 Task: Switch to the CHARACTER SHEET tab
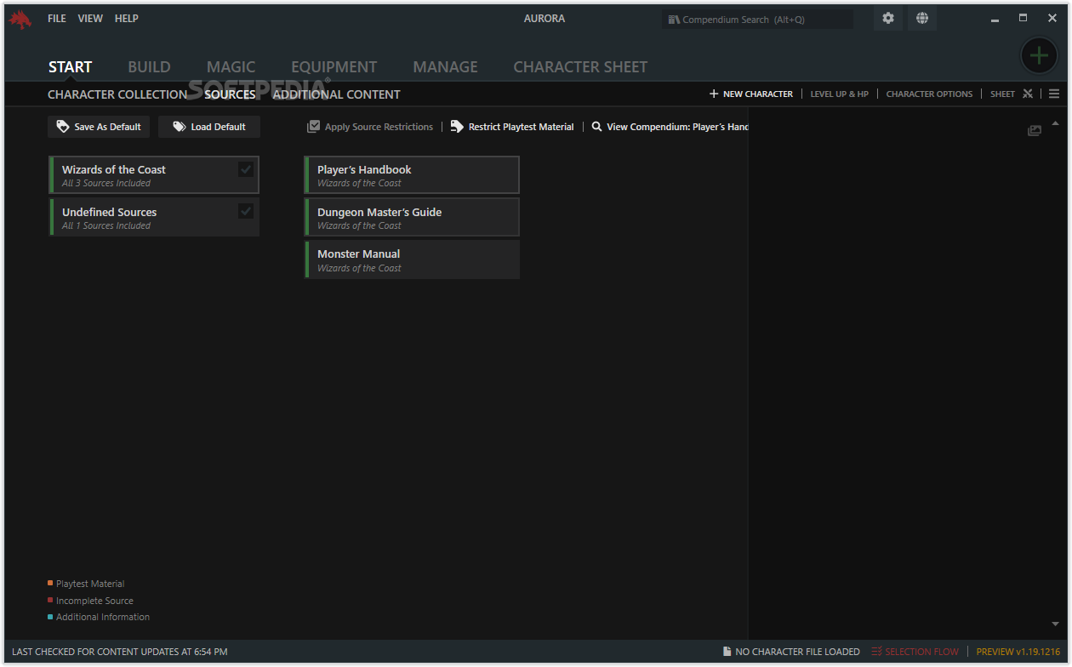[580, 66]
